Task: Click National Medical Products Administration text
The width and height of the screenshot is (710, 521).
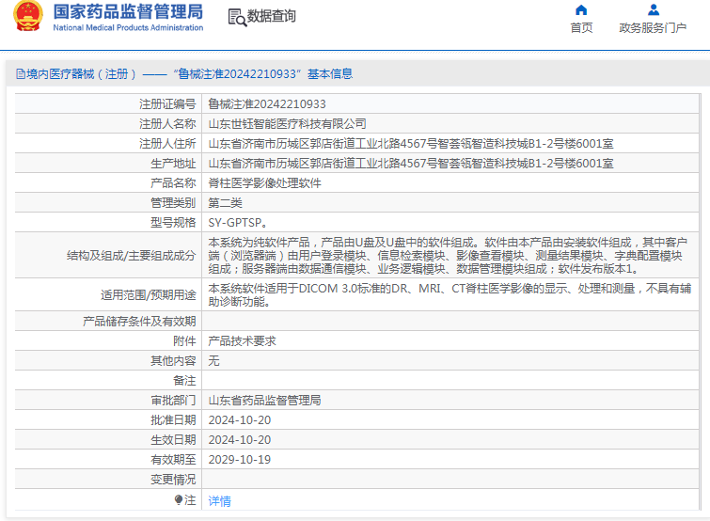Action: click(x=128, y=27)
